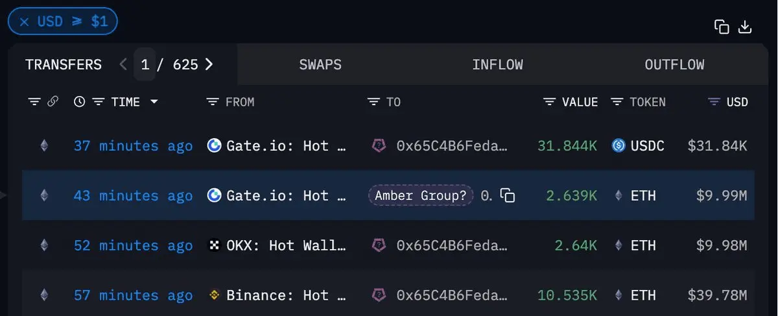The image size is (778, 316).
Task: Click the link icon in header
Action: [x=53, y=102]
